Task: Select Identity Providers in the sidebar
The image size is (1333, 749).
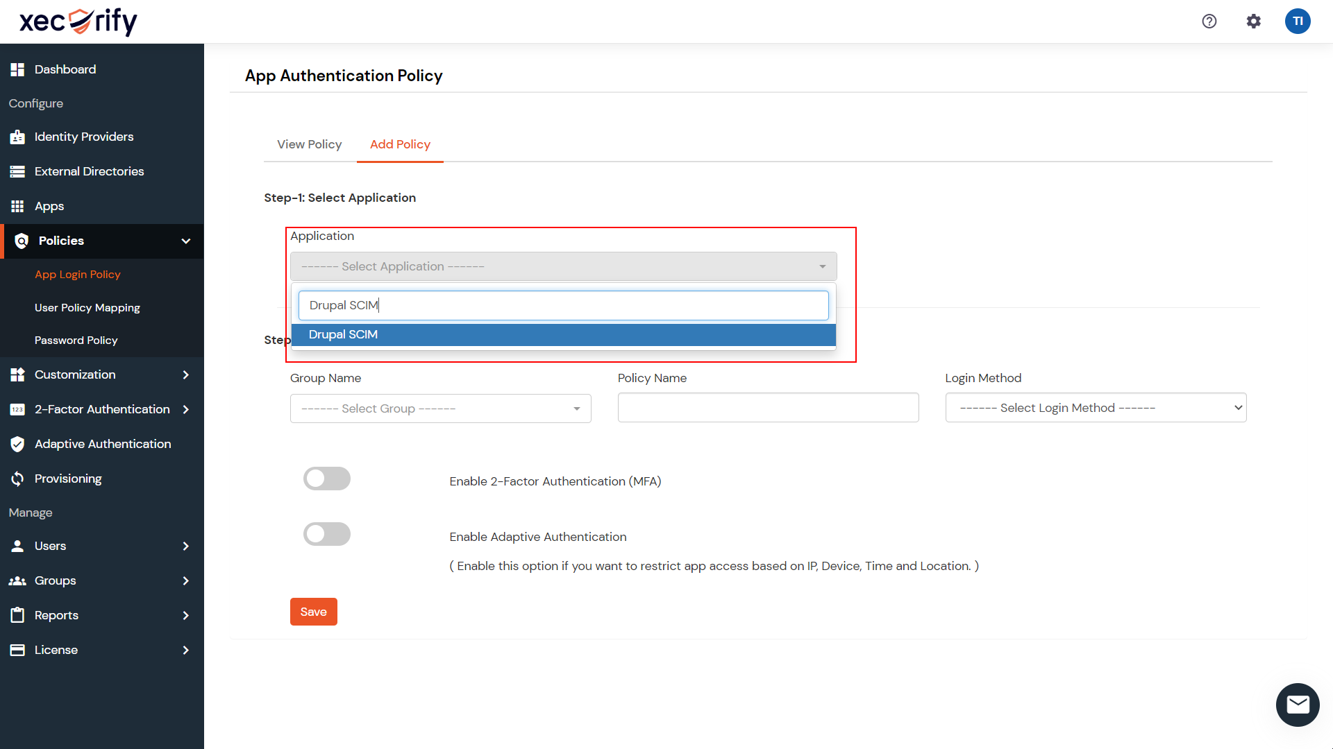Action: (83, 137)
